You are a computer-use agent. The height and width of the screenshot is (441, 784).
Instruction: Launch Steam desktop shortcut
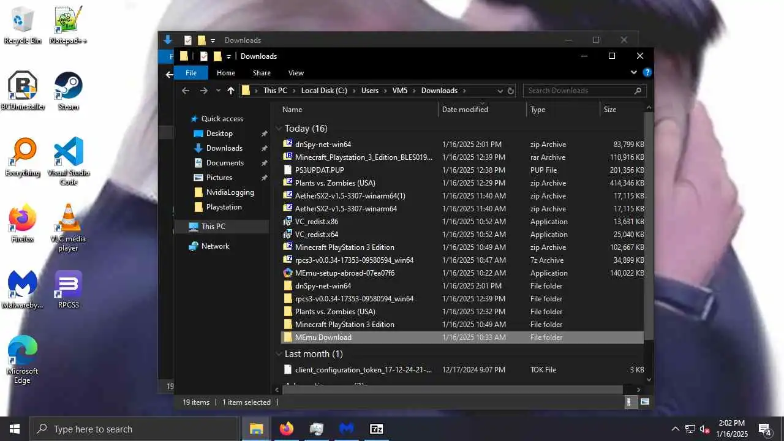68,91
